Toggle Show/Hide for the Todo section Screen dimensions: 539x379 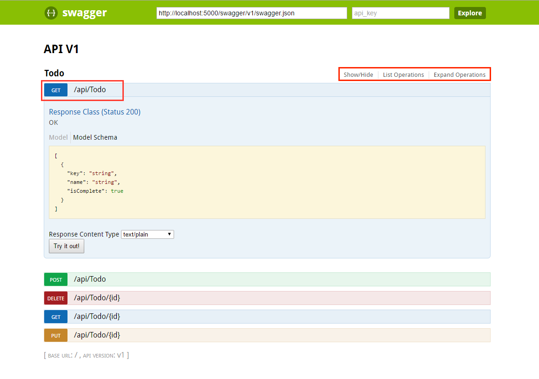pos(358,74)
